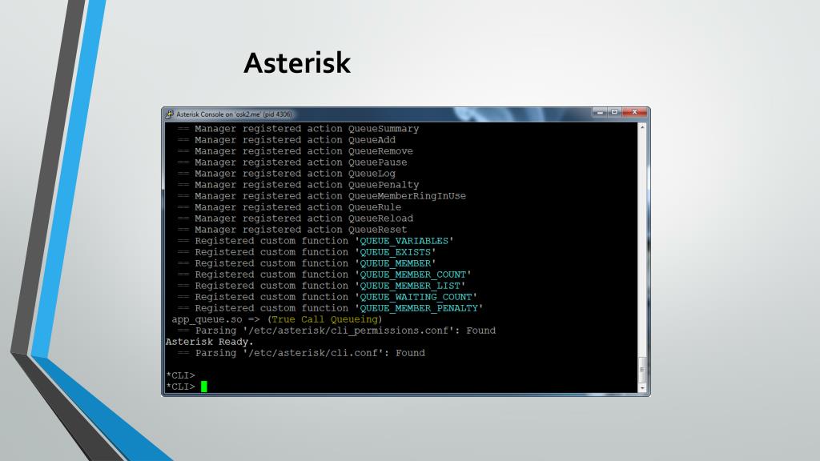Click the line ending in QueueMemberRingInUse

(x=321, y=196)
